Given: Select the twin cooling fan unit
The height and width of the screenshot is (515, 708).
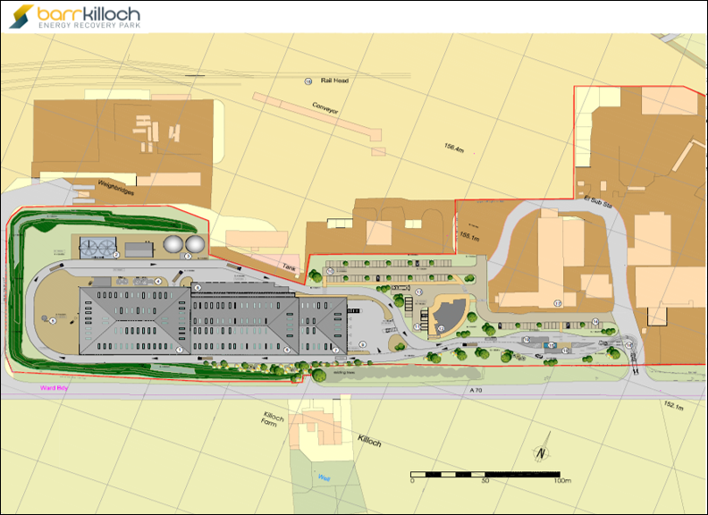Looking at the screenshot, I should (x=97, y=248).
